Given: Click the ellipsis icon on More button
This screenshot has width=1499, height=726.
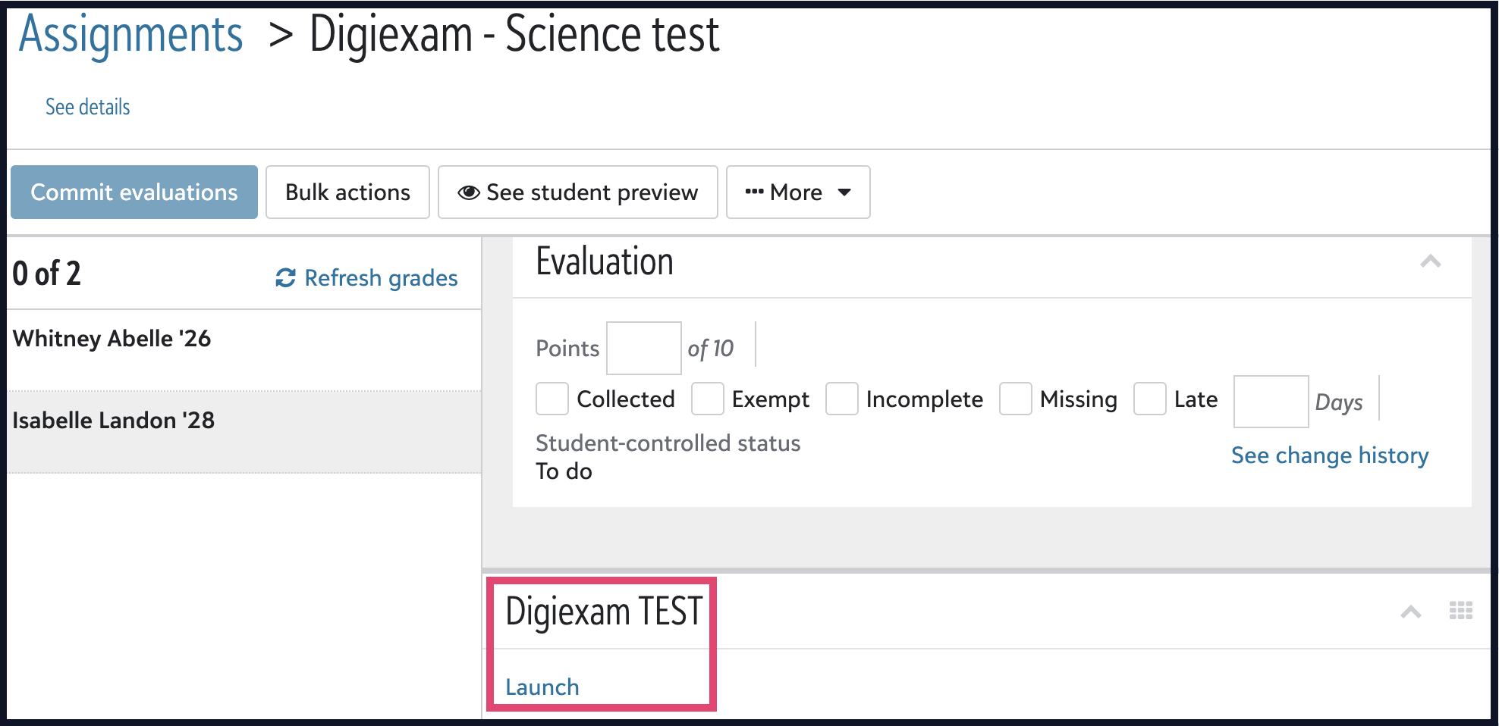Looking at the screenshot, I should coord(754,192).
